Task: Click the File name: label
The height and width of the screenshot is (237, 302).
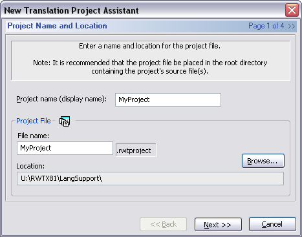Action: (34, 136)
